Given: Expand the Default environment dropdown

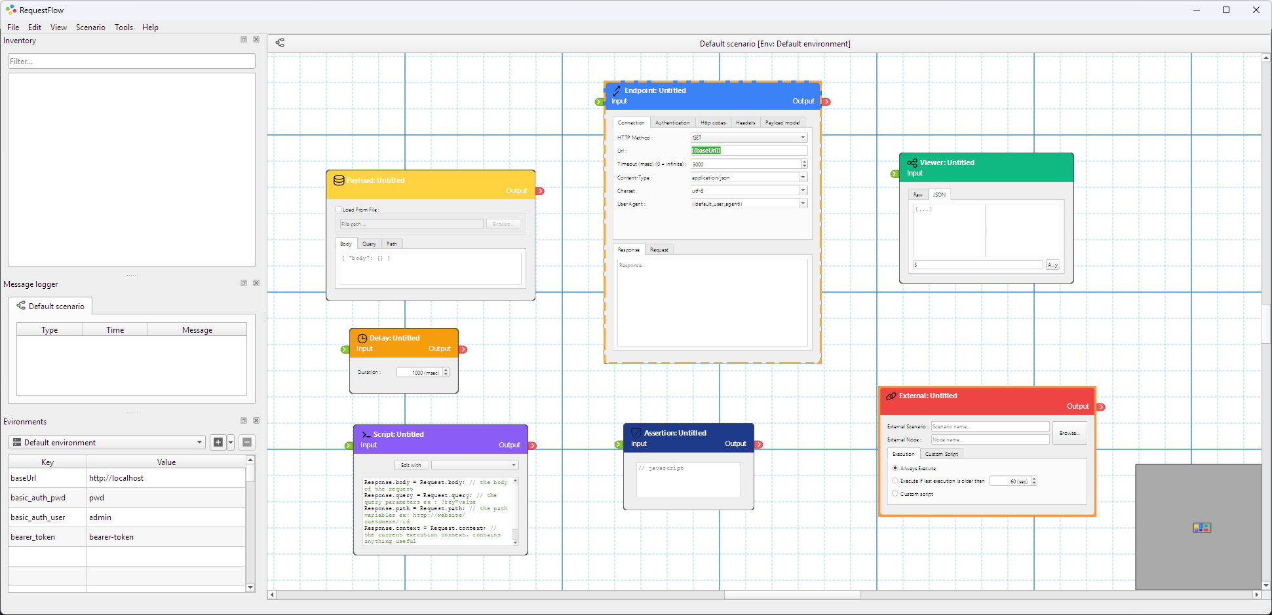Looking at the screenshot, I should 107,443.
